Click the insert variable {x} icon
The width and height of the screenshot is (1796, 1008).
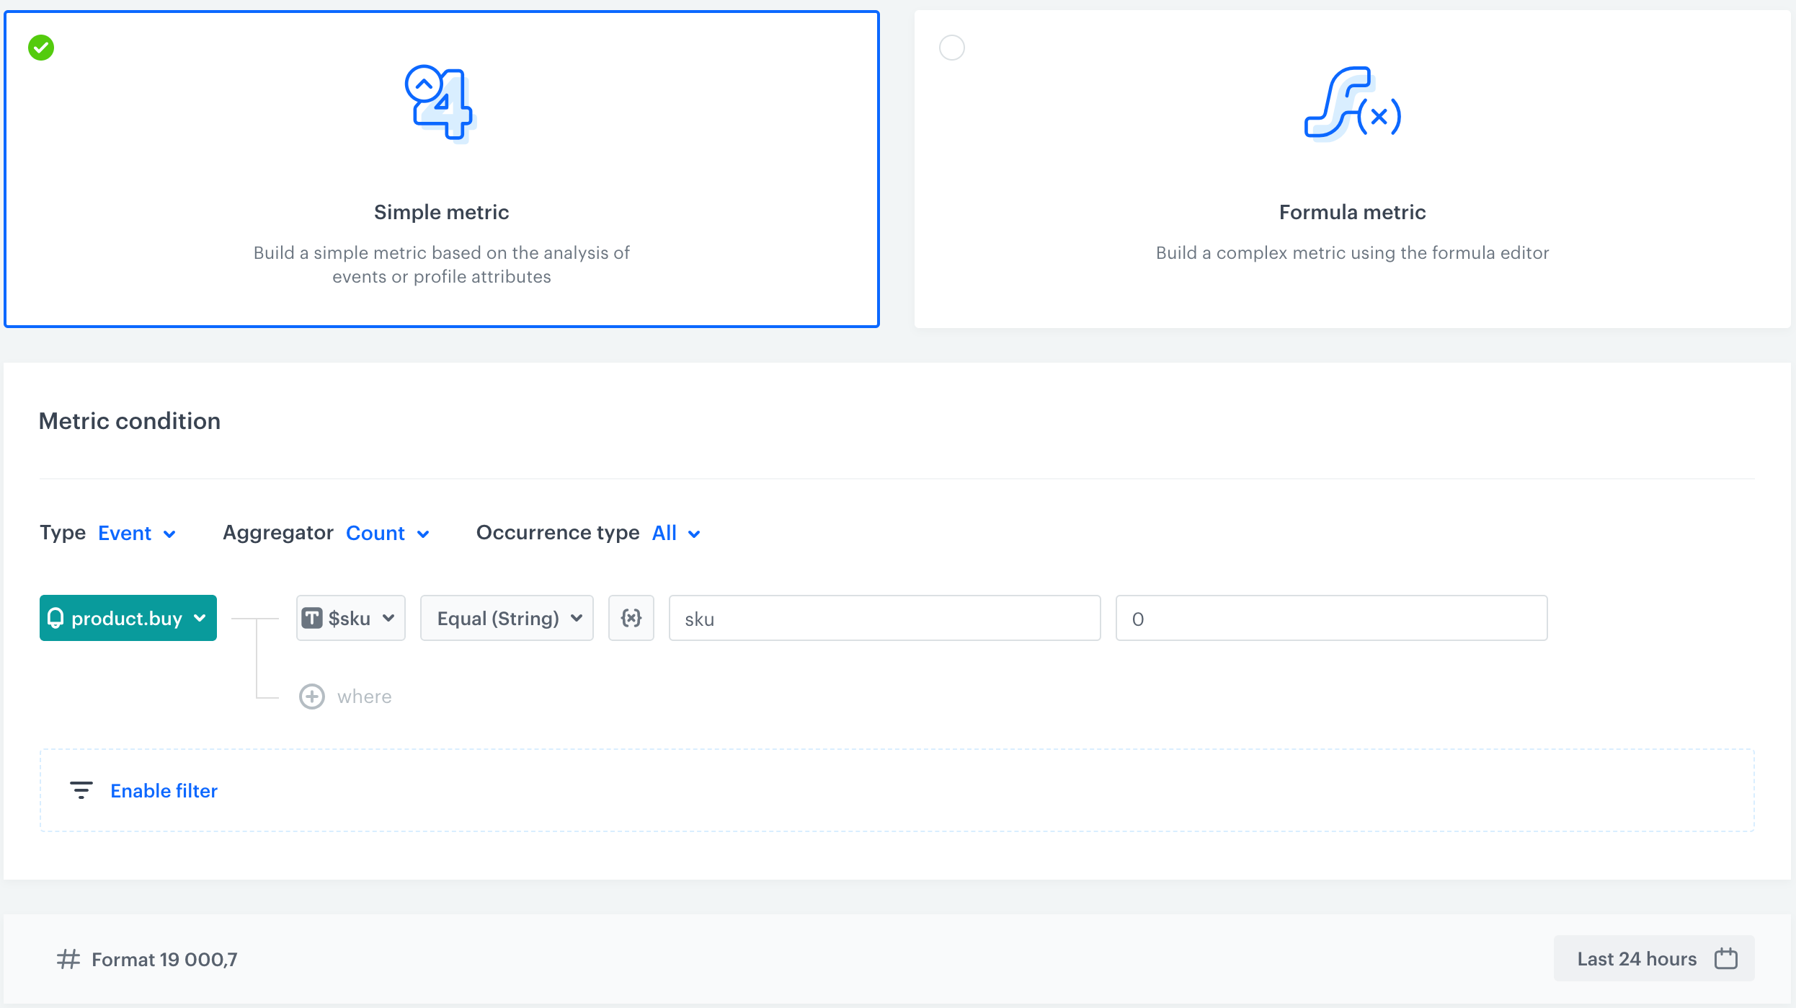coord(631,618)
